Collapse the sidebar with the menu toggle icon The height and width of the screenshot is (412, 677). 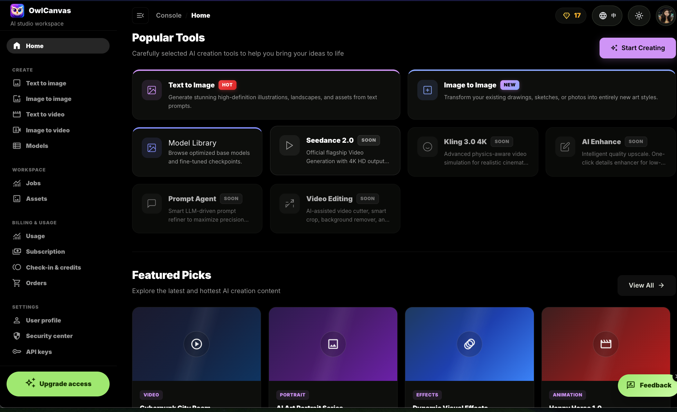point(140,16)
